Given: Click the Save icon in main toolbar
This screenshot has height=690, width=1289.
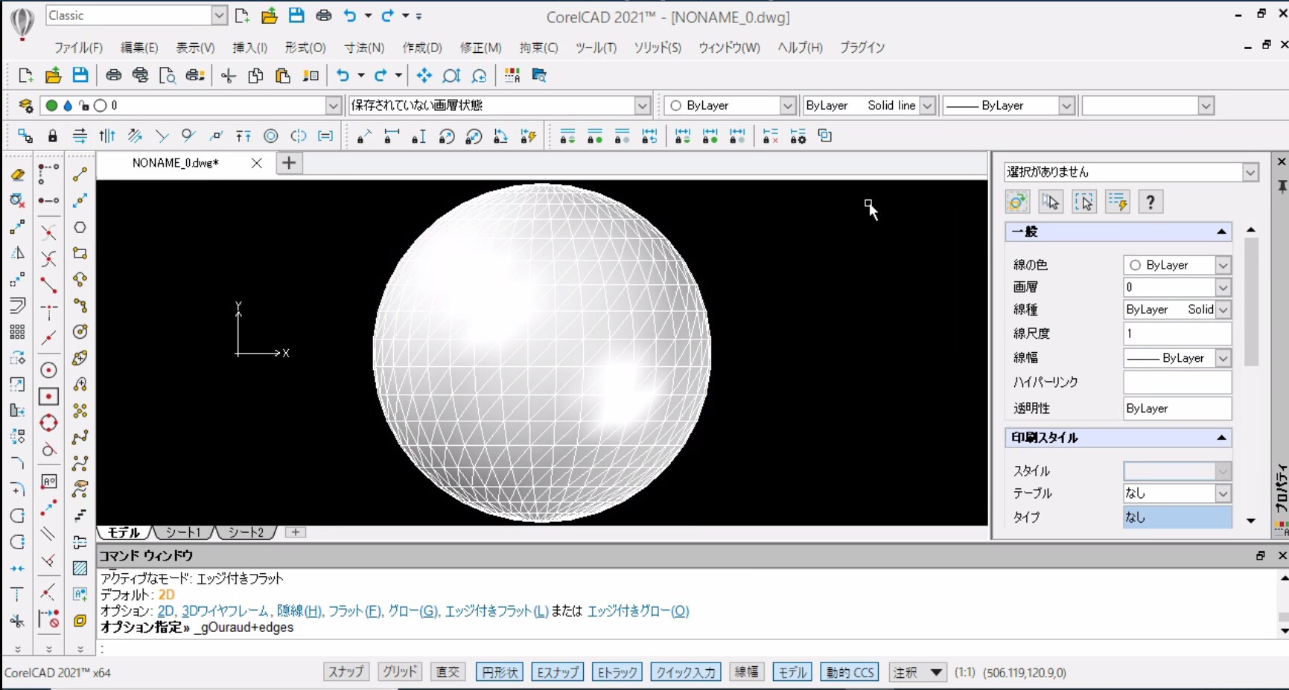Looking at the screenshot, I should (80, 75).
